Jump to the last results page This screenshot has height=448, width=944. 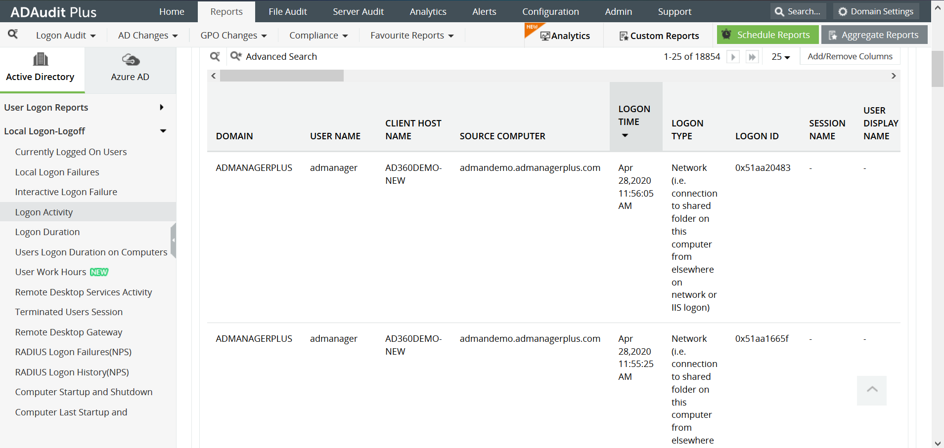click(752, 56)
